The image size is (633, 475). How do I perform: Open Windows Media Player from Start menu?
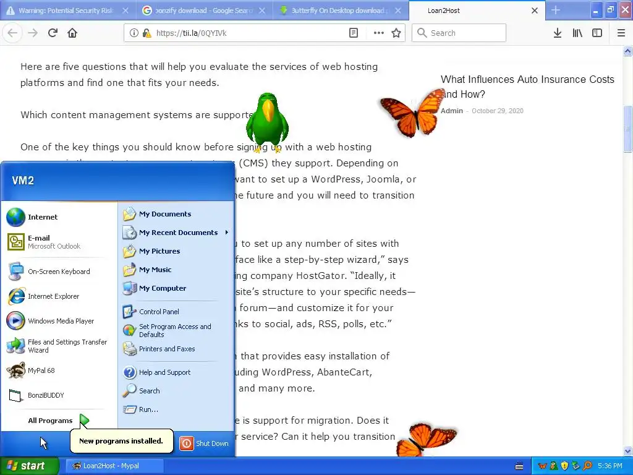(x=59, y=321)
